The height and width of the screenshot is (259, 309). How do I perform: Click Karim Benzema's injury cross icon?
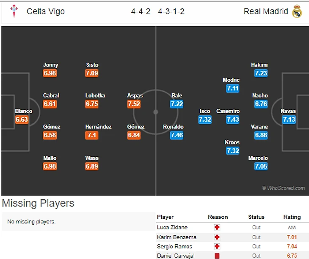(x=217, y=237)
